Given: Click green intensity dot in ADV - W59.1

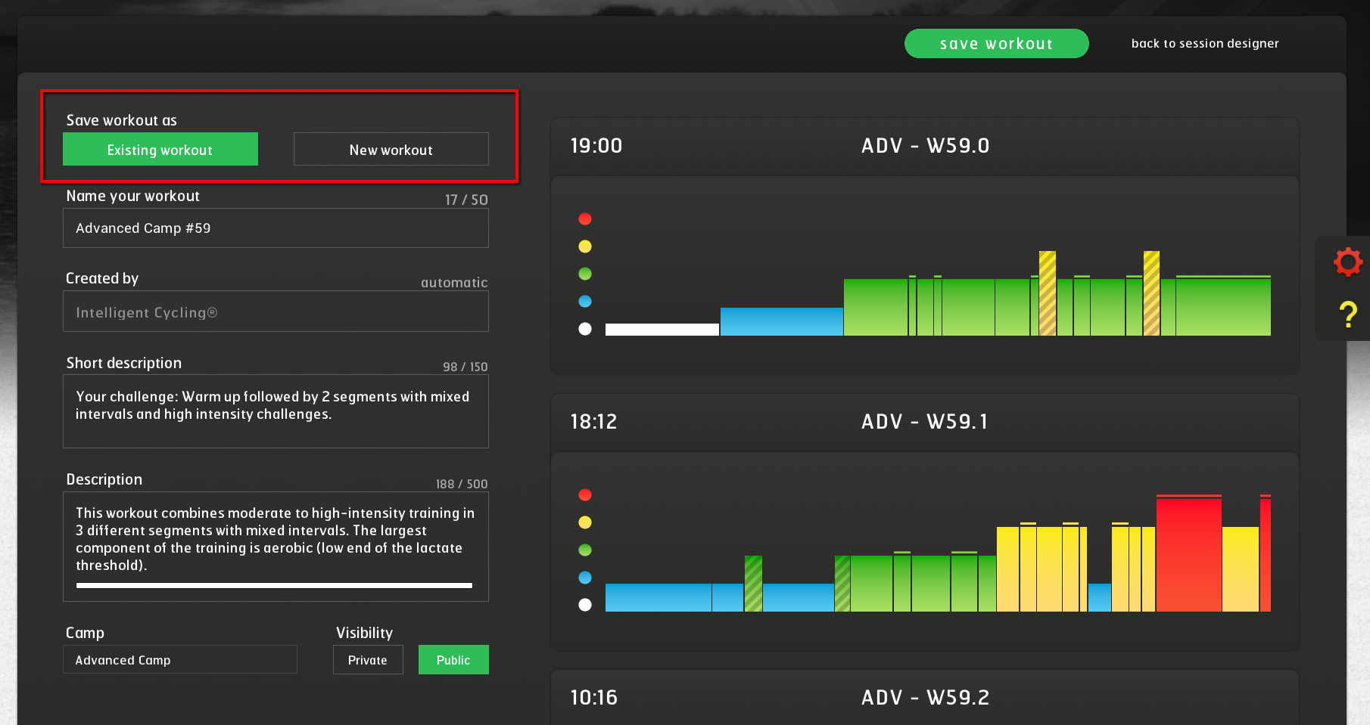Looking at the screenshot, I should pos(585,550).
